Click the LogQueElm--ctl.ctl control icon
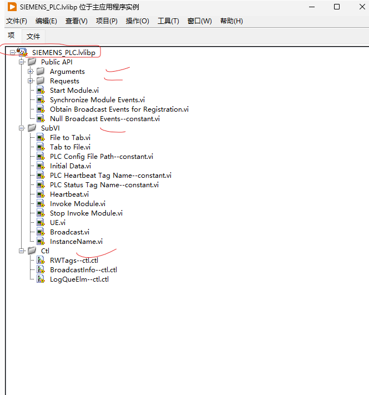369x395 pixels. click(40, 279)
